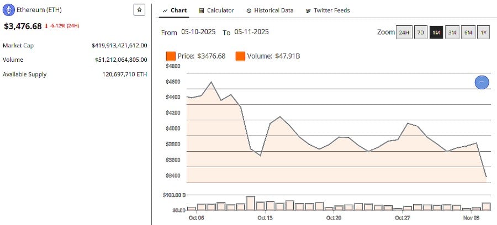
Task: Click the tallest volume bar near Oct 13
Action: 250,203
